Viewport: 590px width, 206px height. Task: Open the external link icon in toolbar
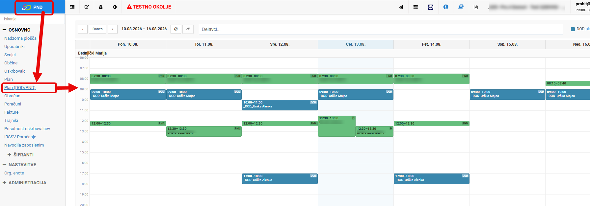tap(87, 7)
